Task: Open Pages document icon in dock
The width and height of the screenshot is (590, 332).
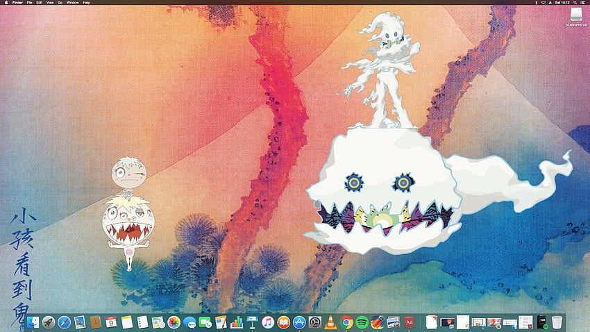Action: tap(221, 322)
